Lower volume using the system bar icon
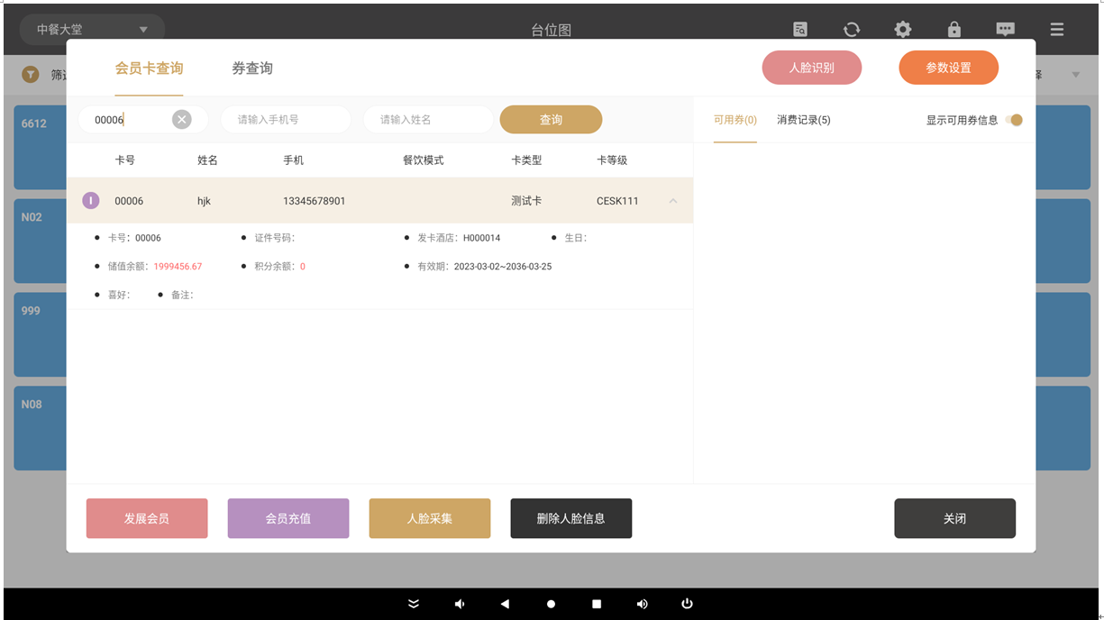Viewport: 1104px width, 620px height. pyautogui.click(x=460, y=604)
